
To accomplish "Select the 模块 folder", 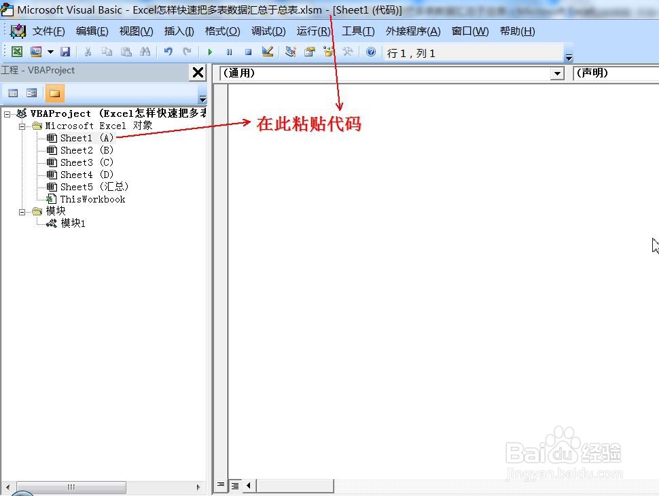I will click(x=56, y=211).
